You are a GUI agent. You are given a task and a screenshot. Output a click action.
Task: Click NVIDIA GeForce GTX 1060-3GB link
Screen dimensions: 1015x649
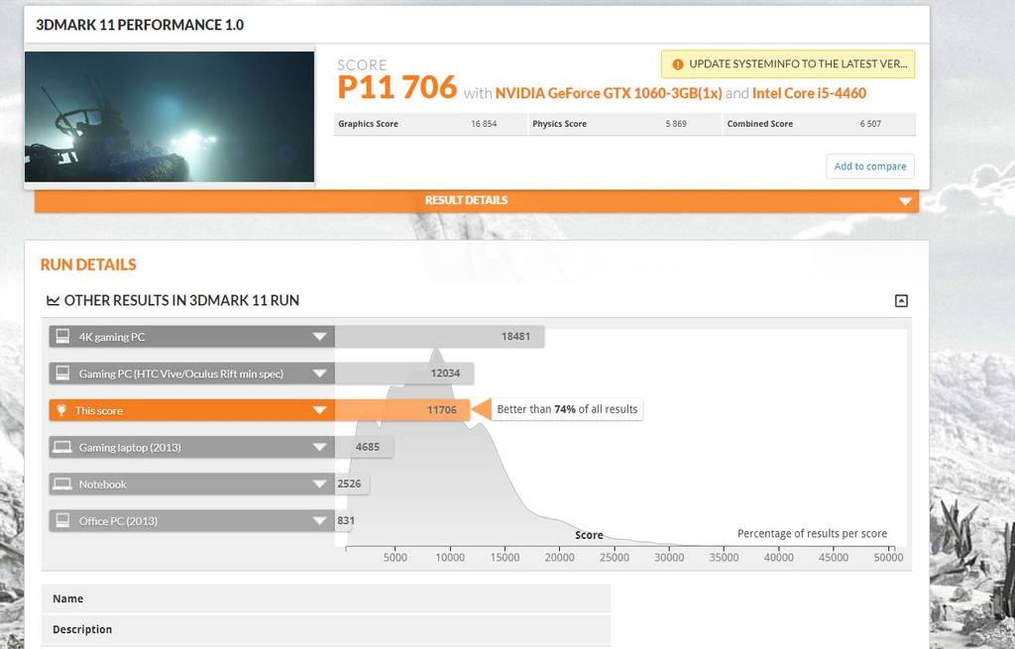[x=609, y=93]
